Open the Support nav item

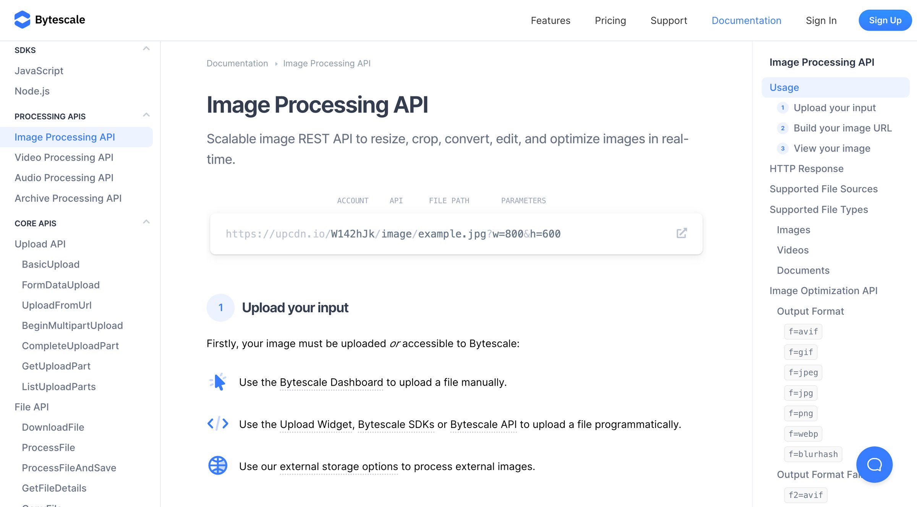[x=669, y=20]
